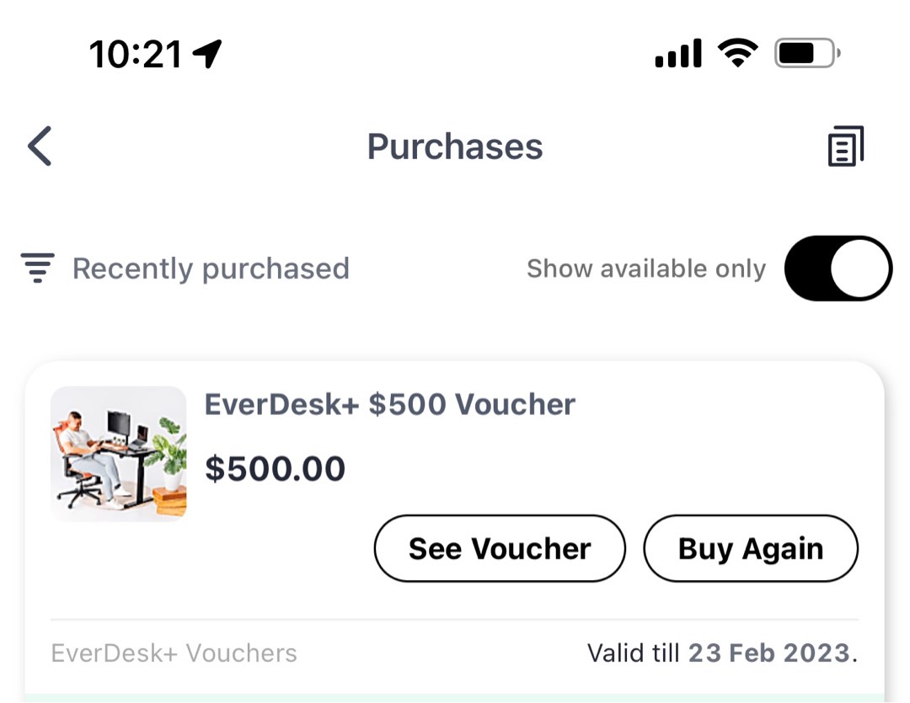The image size is (910, 703).
Task: Open the EverDesk+ Vouchers category
Action: coord(173,652)
